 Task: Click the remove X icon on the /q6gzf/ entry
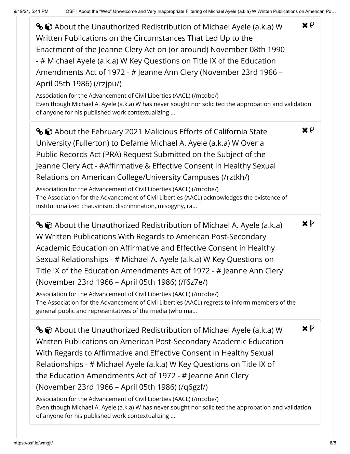(x=305, y=328)
